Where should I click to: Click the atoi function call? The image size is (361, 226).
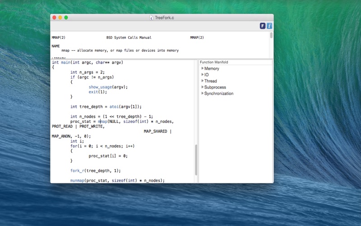coord(114,107)
